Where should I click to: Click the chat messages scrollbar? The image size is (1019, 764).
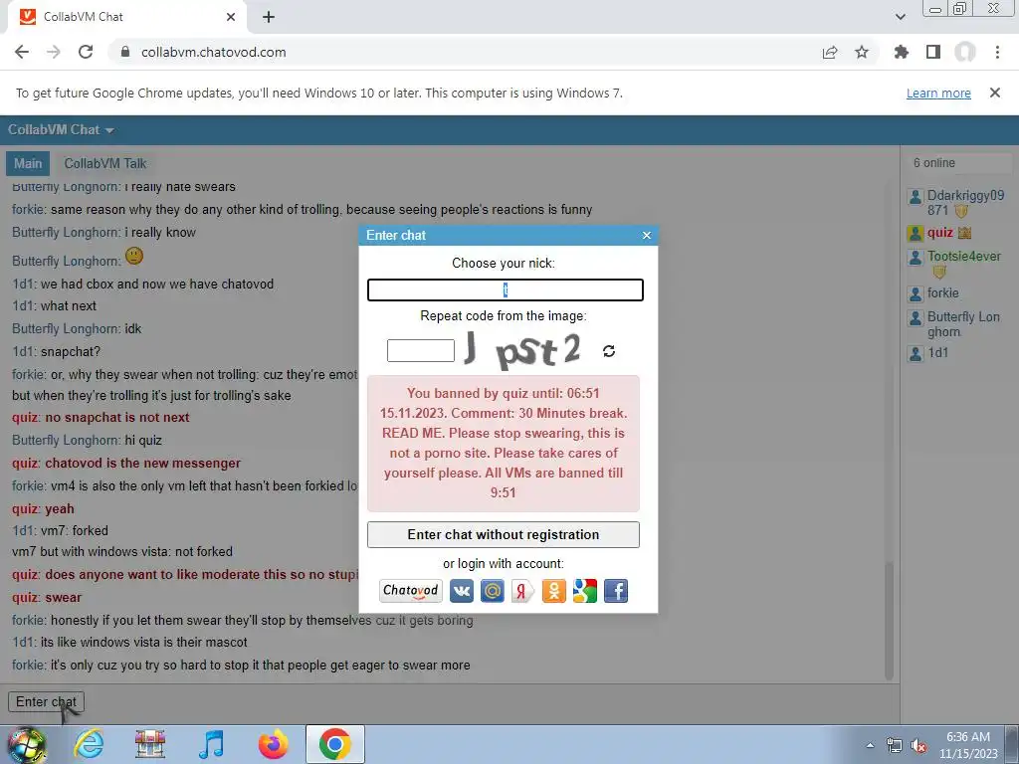(x=889, y=621)
